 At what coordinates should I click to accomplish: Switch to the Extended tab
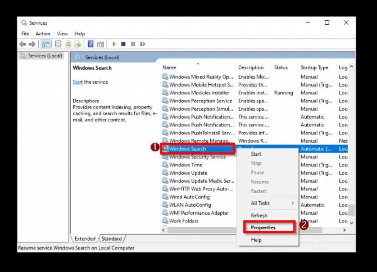[x=85, y=239]
